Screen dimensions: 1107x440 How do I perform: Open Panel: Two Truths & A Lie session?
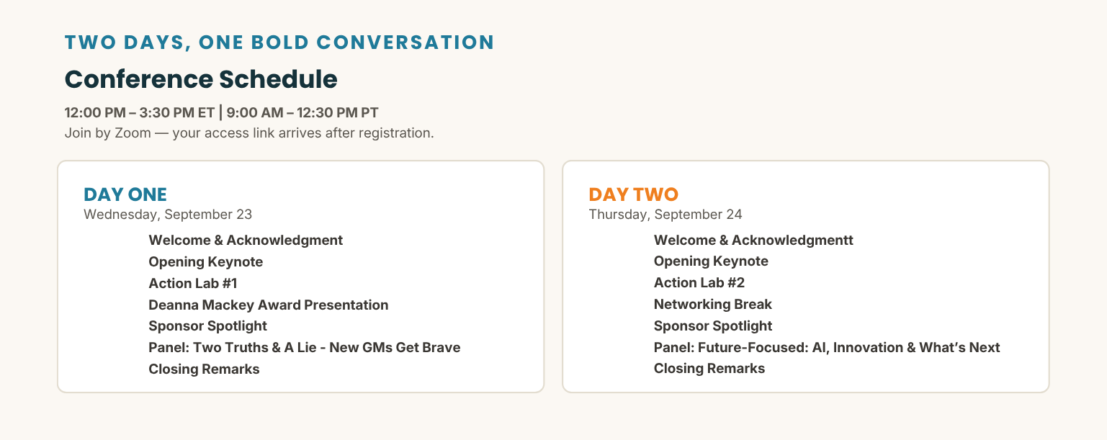click(305, 348)
